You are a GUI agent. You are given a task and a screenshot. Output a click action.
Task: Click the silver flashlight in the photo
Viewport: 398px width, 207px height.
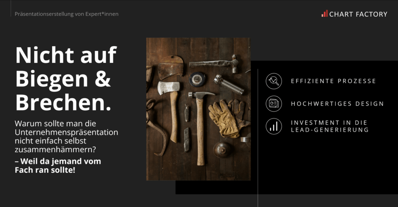(x=229, y=84)
